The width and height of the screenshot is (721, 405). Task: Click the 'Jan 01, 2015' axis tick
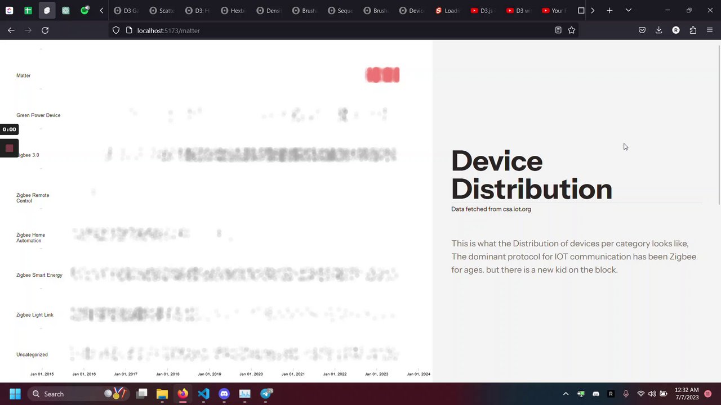[42, 374]
